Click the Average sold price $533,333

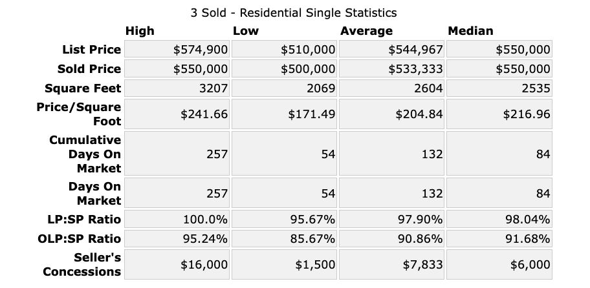415,69
